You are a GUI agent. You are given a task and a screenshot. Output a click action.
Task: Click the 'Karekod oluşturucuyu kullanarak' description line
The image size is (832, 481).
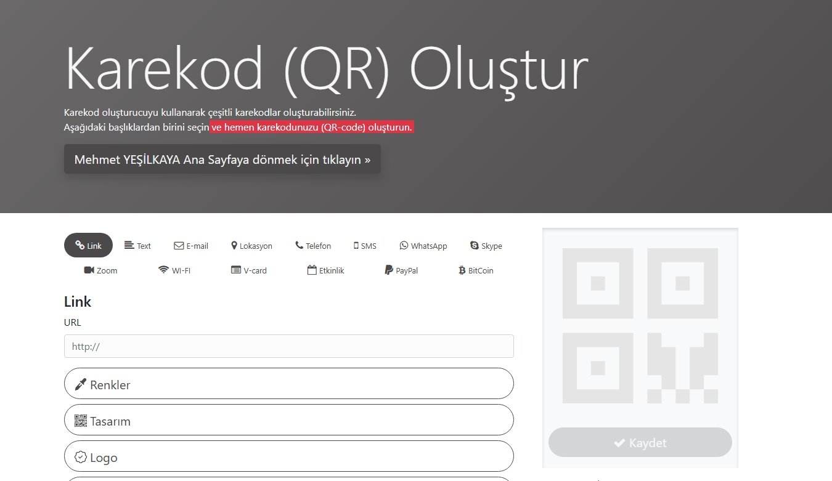(210, 113)
